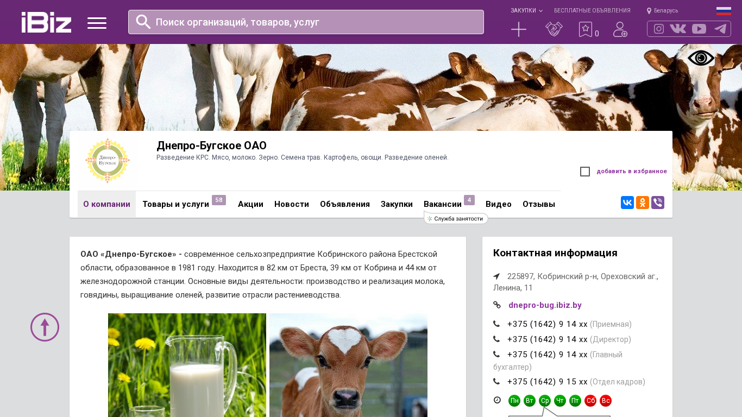The width and height of the screenshot is (742, 417).
Task: Open the Instagram icon in header
Action: 659,29
